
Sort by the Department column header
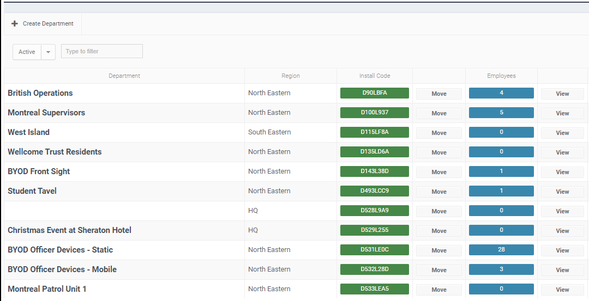(x=124, y=76)
